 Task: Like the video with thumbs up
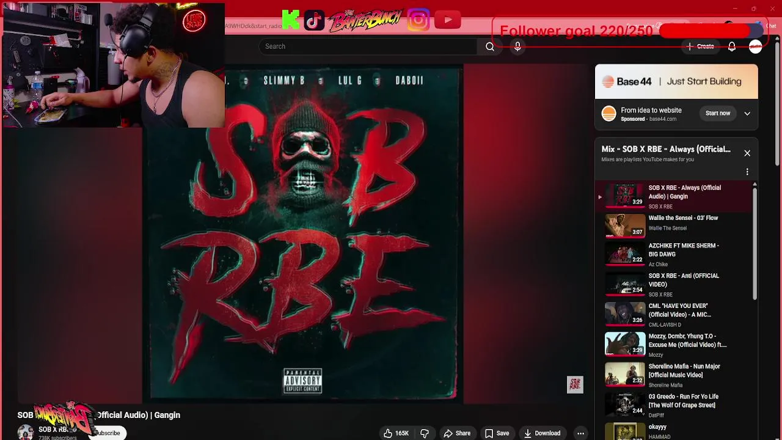click(x=396, y=433)
